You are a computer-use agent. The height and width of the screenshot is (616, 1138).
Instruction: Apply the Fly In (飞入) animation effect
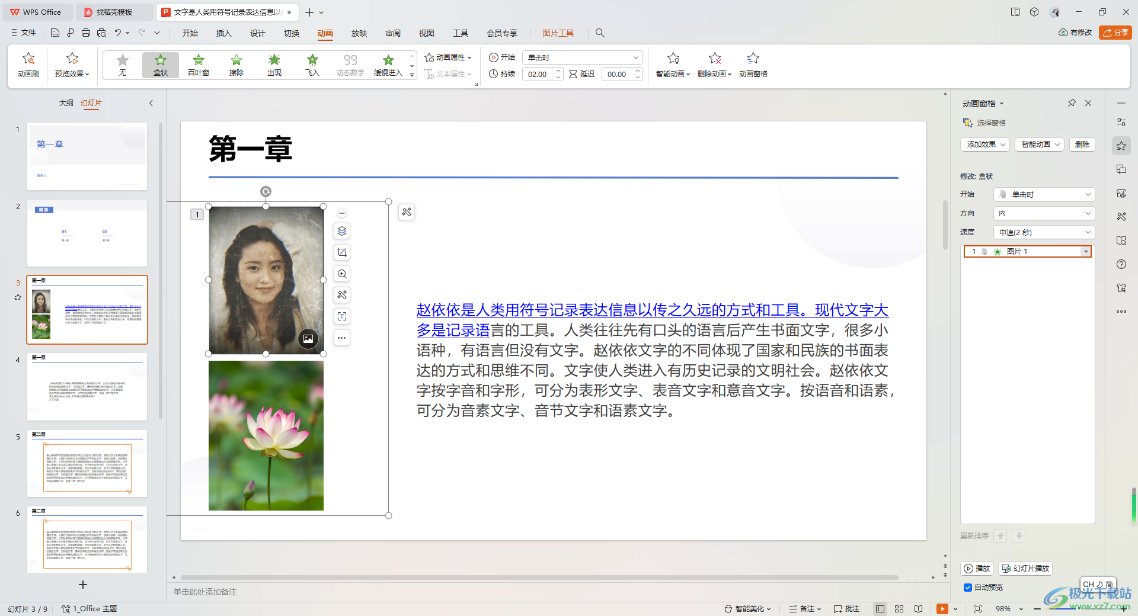[x=312, y=65]
